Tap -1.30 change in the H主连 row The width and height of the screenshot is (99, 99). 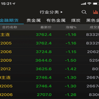pyautogui.click(x=71, y=78)
